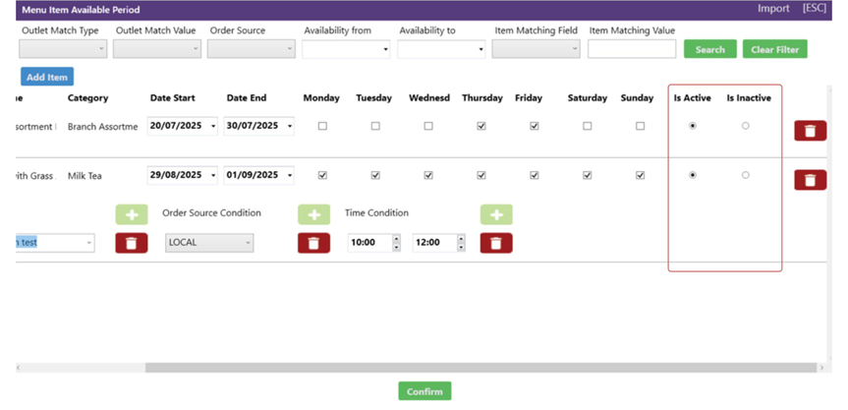Click the trash icon beside LOCAL dropdown
848x410 pixels.
(x=313, y=243)
